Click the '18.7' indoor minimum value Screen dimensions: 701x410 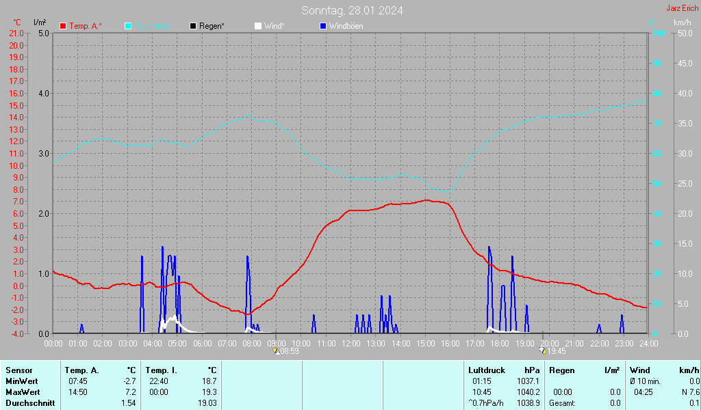coord(209,381)
